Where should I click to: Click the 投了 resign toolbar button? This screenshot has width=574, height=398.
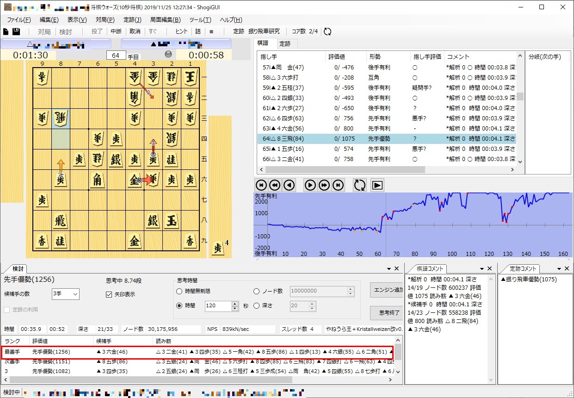point(97,31)
